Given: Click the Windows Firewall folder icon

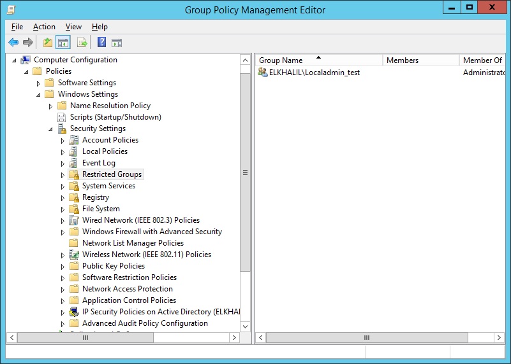Looking at the screenshot, I should coord(74,232).
